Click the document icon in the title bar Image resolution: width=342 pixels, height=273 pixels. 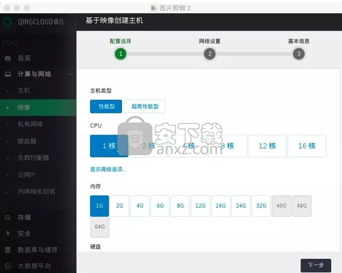[153, 8]
